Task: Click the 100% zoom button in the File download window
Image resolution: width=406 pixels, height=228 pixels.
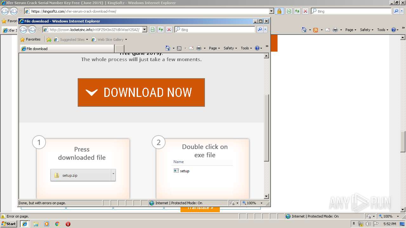Action: [249, 203]
